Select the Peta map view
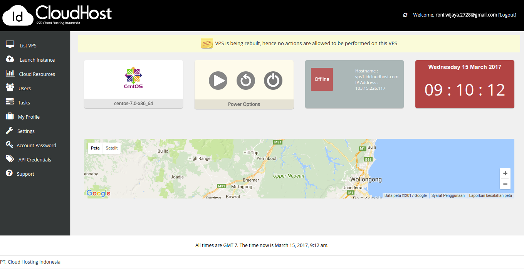 click(x=95, y=148)
